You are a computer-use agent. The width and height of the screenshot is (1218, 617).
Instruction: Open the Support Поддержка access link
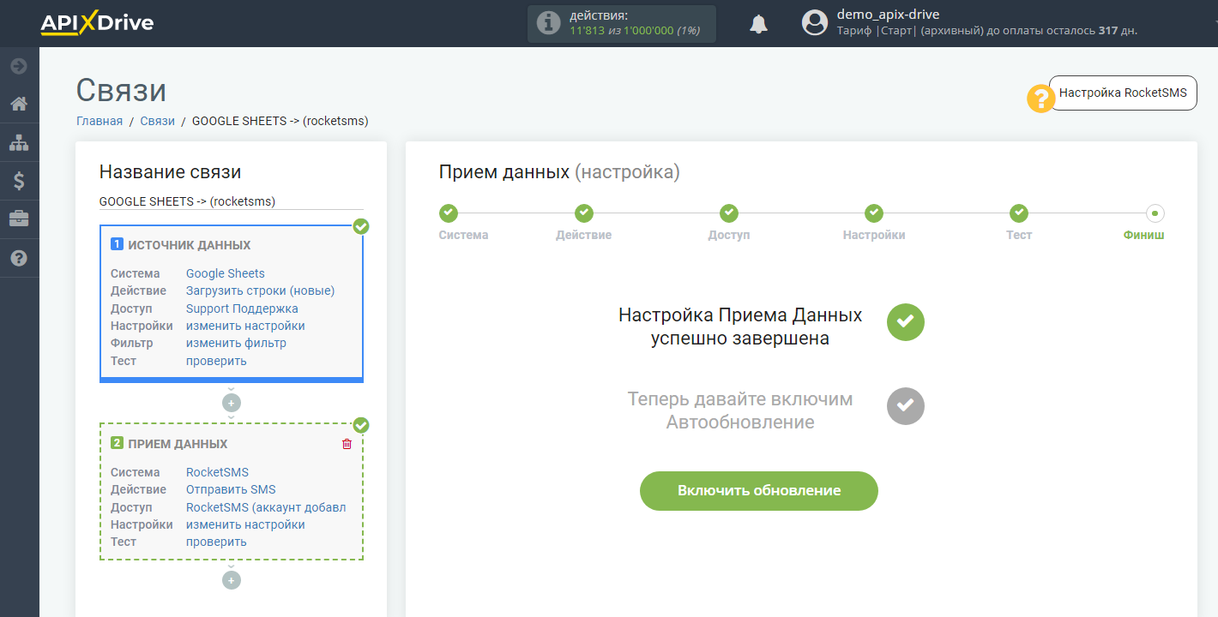[242, 308]
